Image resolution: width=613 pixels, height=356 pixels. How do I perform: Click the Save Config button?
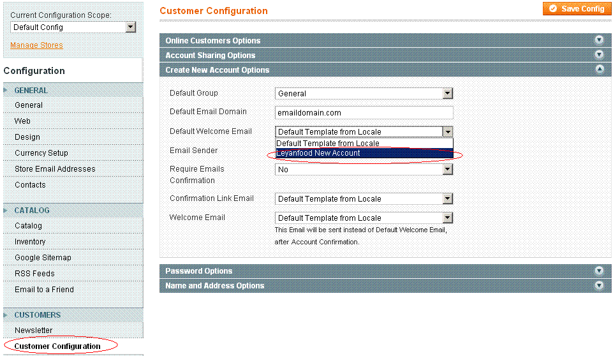coord(577,8)
